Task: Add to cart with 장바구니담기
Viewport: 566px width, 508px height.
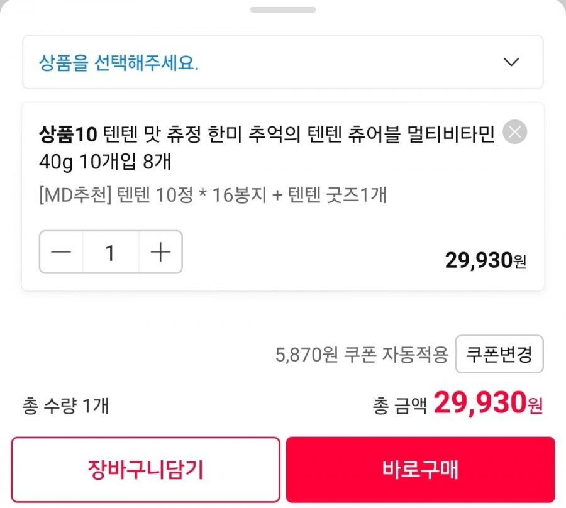Action: 145,469
